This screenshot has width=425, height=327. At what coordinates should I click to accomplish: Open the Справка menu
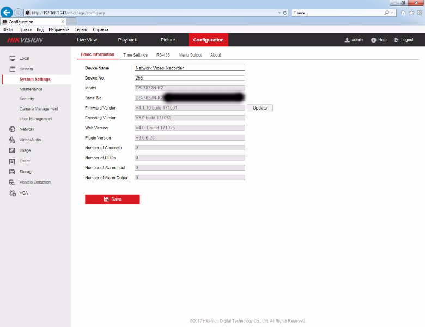[x=101, y=29]
